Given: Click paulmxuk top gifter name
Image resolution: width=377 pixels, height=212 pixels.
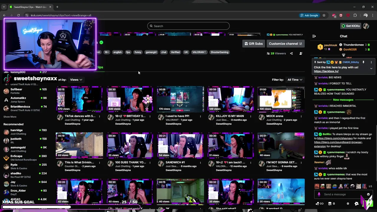Looking at the screenshot, I should 330,45.
